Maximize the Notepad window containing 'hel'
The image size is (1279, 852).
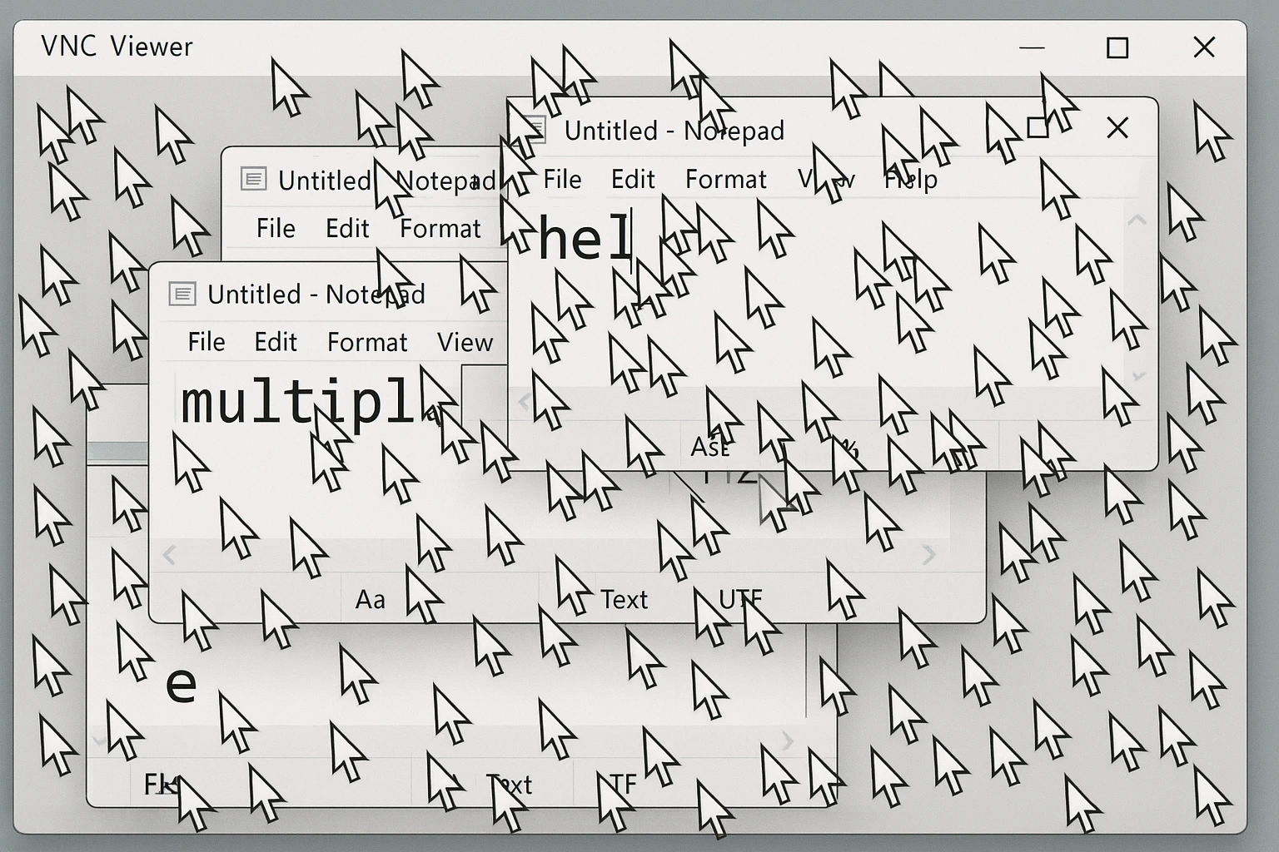pos(1038,128)
